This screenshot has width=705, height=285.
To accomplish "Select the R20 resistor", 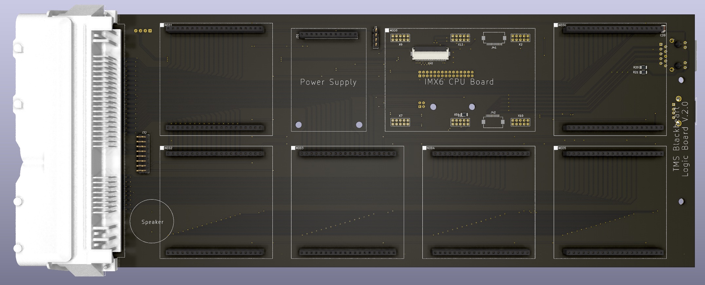I will pyautogui.click(x=643, y=67).
